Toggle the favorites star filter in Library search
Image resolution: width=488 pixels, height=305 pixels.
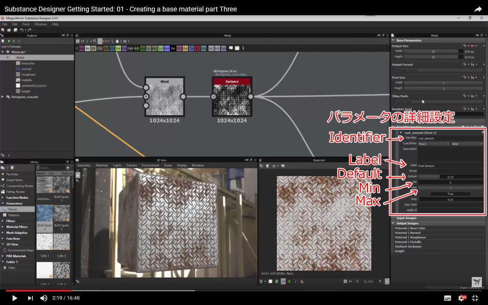(x=68, y=168)
